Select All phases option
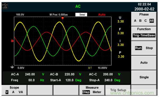This screenshot has width=159, height=97. [x=152, y=21]
